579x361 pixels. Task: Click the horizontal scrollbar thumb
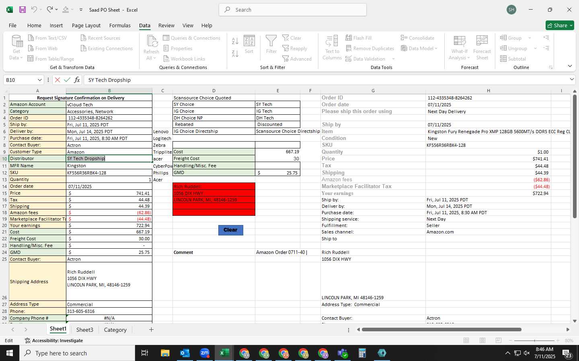(441, 330)
